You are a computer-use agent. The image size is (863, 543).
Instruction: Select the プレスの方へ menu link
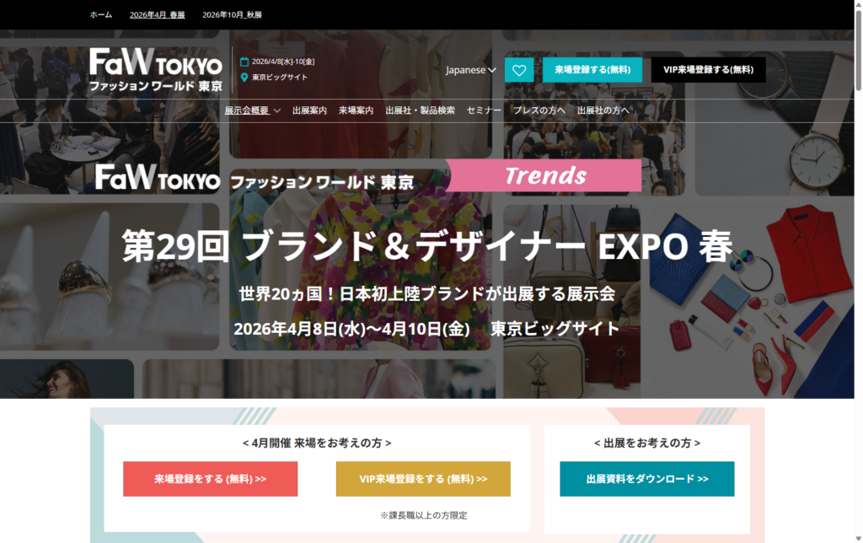pos(539,110)
